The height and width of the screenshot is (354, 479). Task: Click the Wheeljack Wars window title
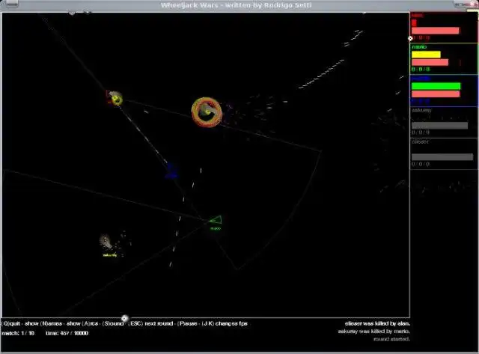pyautogui.click(x=237, y=5)
